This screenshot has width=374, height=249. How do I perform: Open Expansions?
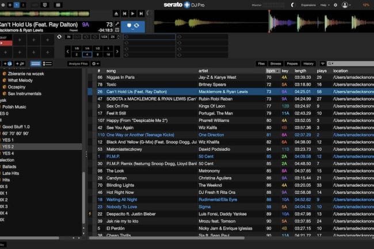308,5
